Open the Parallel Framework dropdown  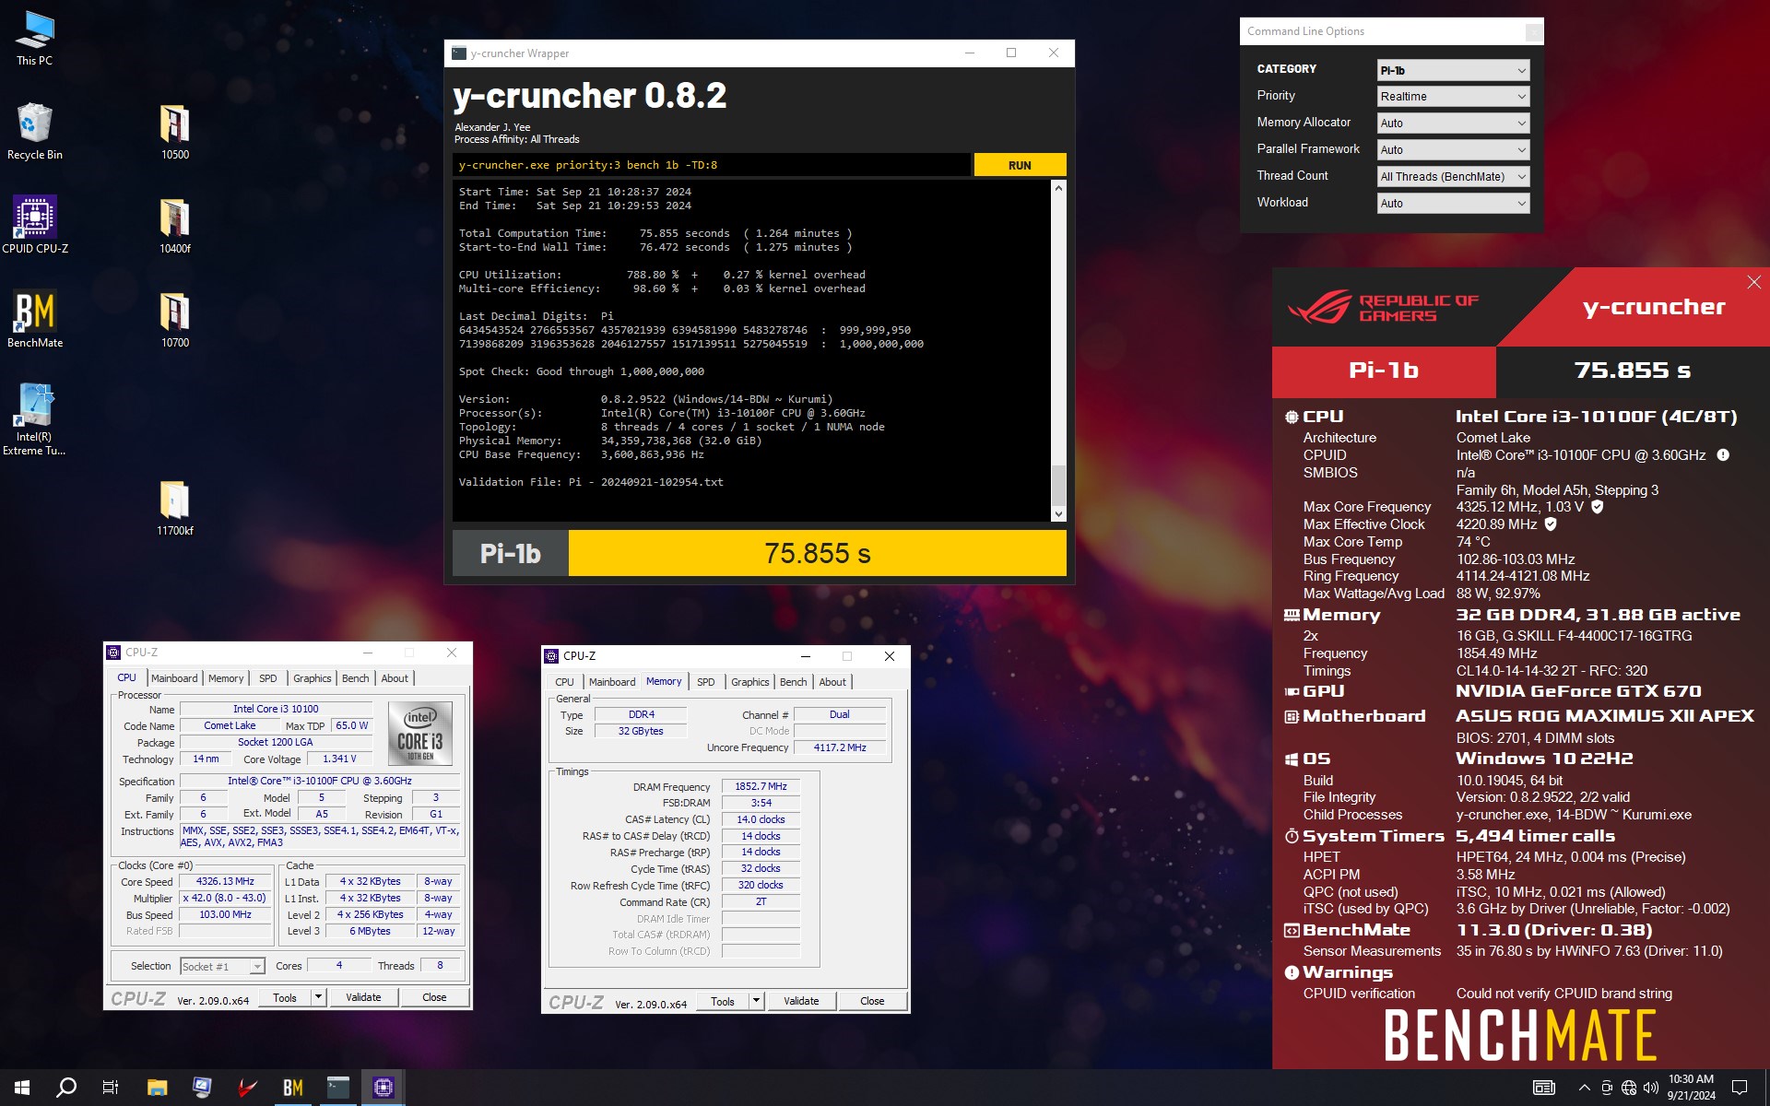point(1453,149)
